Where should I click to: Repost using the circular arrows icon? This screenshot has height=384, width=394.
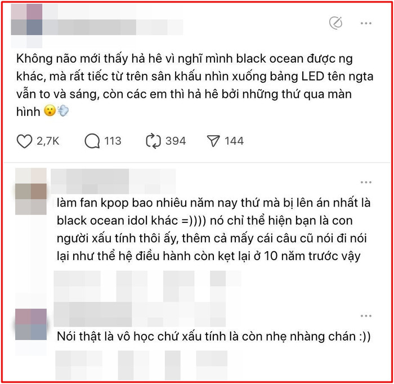click(153, 141)
